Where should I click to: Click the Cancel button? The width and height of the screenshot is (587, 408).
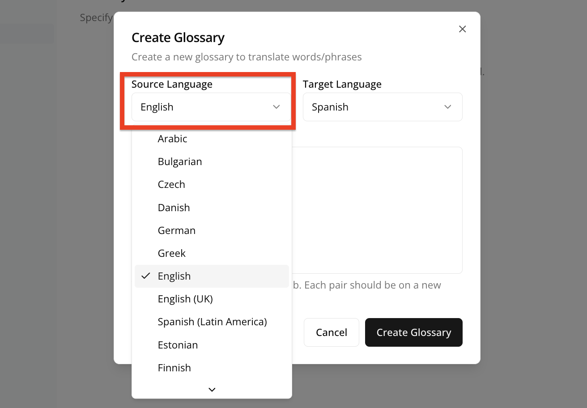tap(331, 332)
